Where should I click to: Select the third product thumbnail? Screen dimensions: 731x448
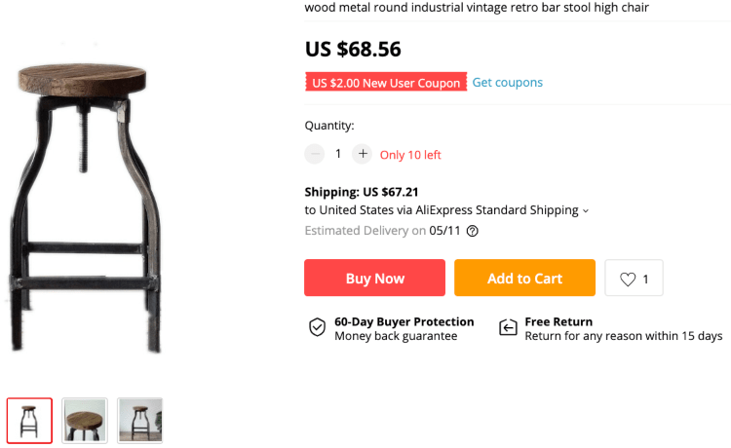point(140,420)
